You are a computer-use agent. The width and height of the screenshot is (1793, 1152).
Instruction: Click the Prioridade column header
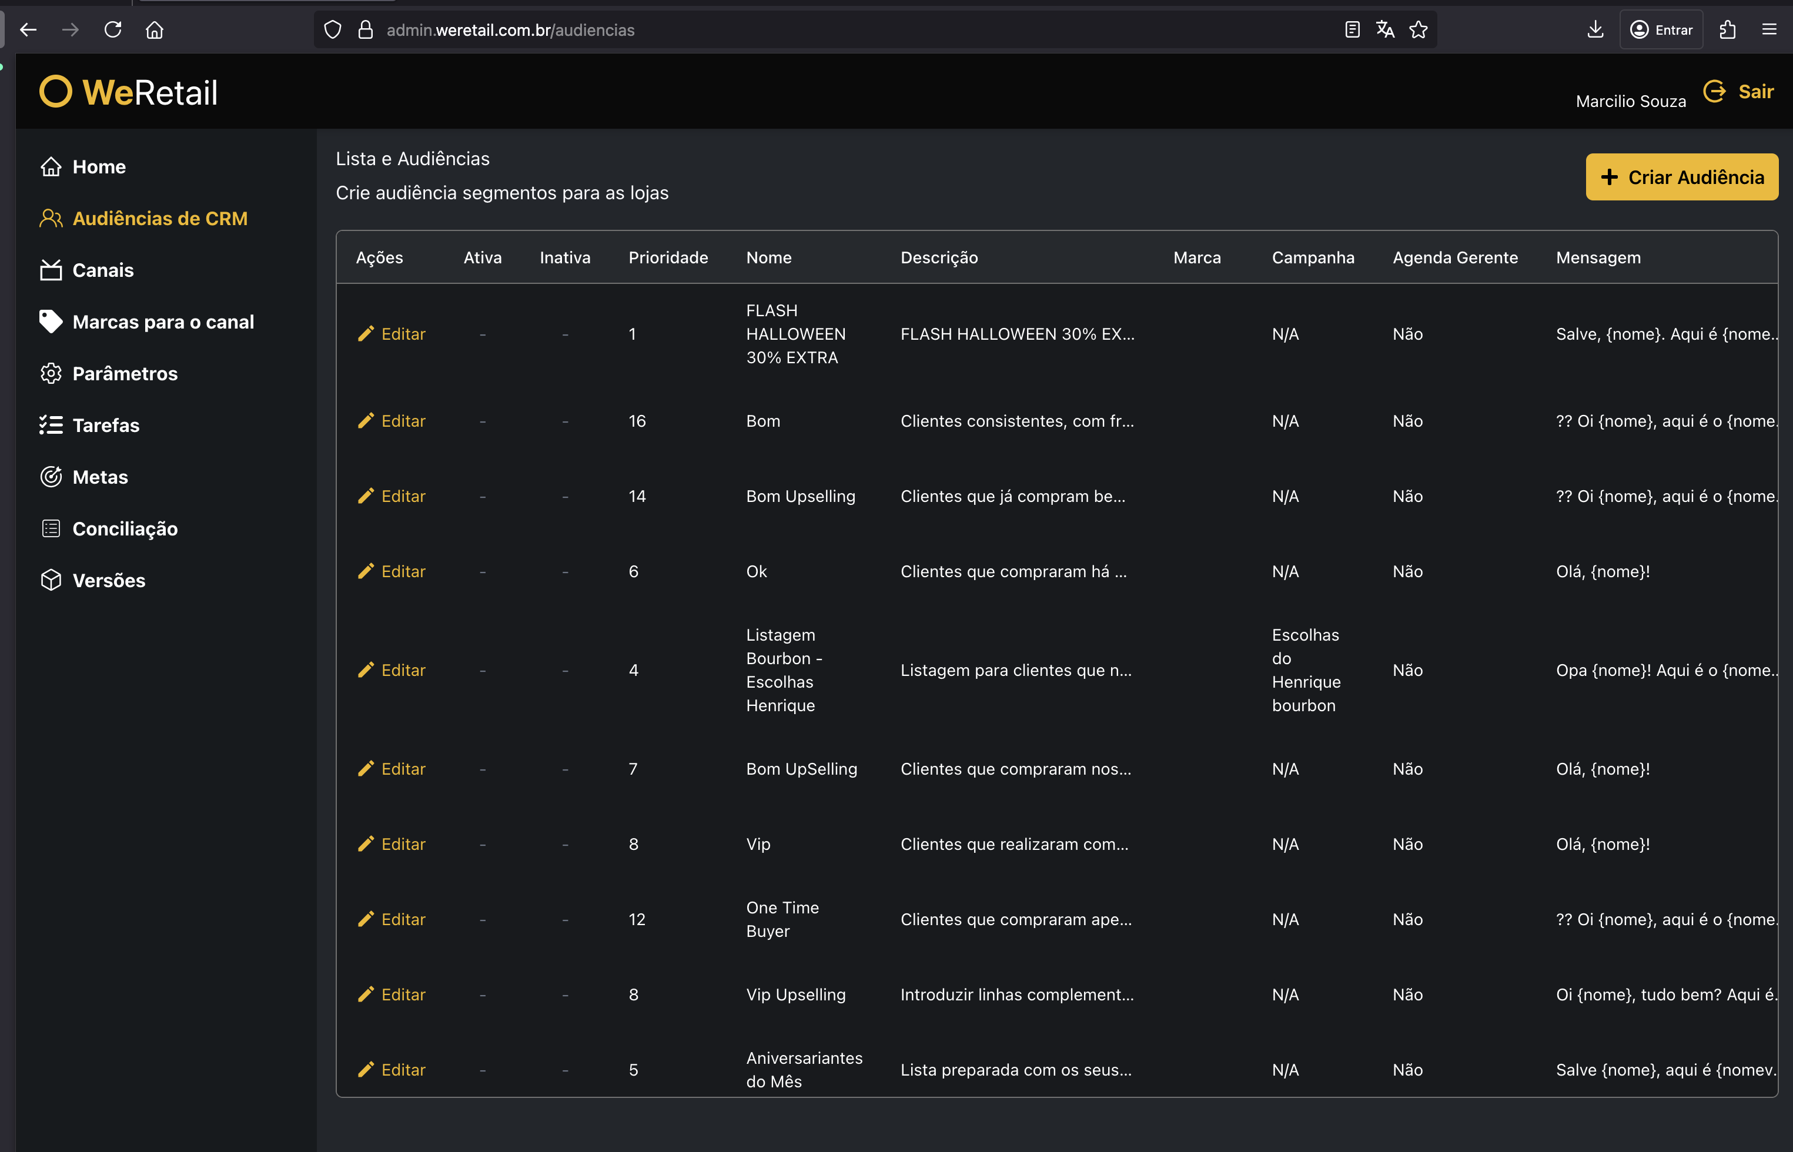coord(667,257)
